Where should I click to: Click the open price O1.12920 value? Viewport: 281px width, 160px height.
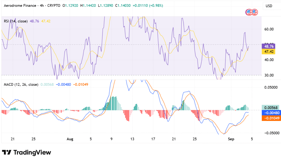tap(70, 5)
